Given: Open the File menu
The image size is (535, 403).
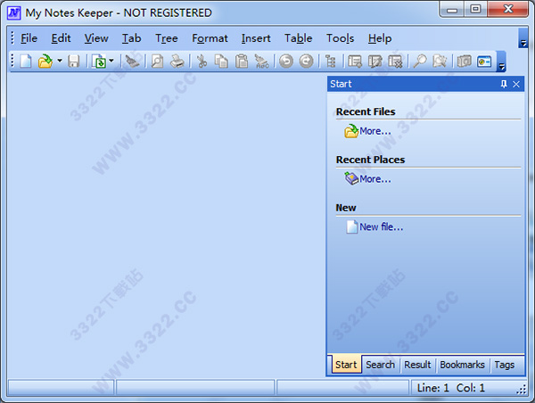Looking at the screenshot, I should click(x=29, y=38).
